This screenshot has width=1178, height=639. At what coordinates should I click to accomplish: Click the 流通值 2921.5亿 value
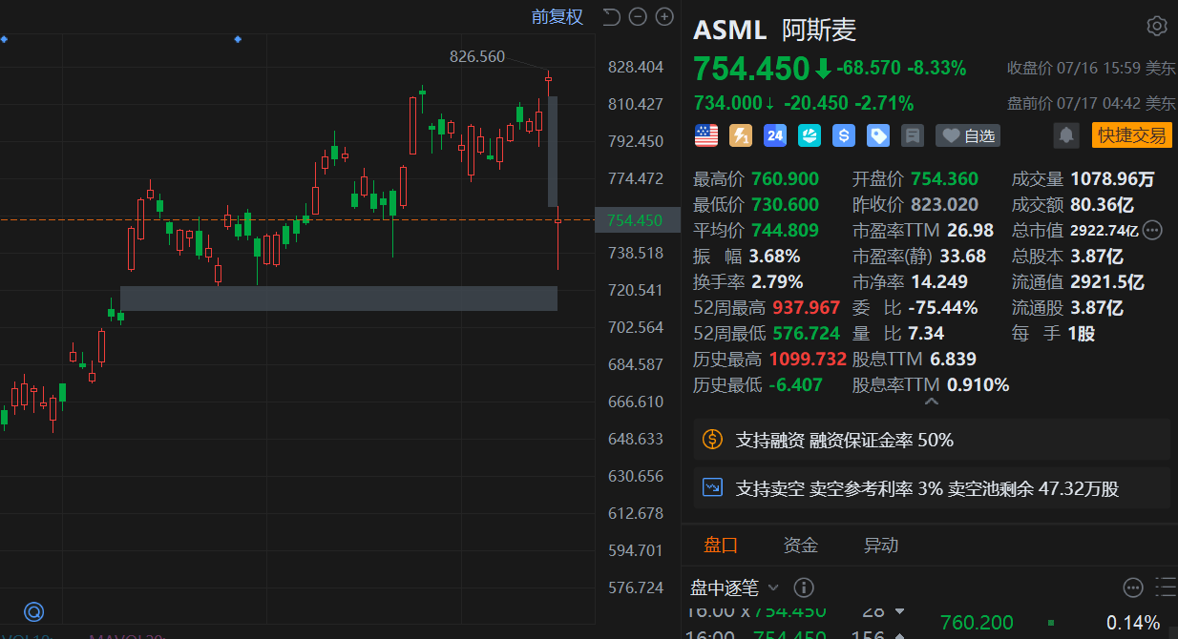point(1107,281)
